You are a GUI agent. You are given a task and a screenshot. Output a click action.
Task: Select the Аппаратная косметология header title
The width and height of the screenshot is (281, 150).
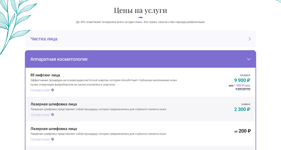point(59,59)
